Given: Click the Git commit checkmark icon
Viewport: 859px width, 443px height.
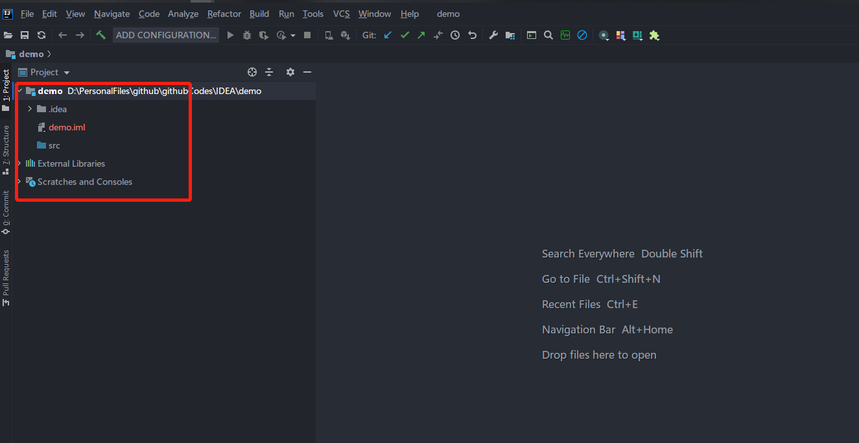Looking at the screenshot, I should click(x=405, y=35).
